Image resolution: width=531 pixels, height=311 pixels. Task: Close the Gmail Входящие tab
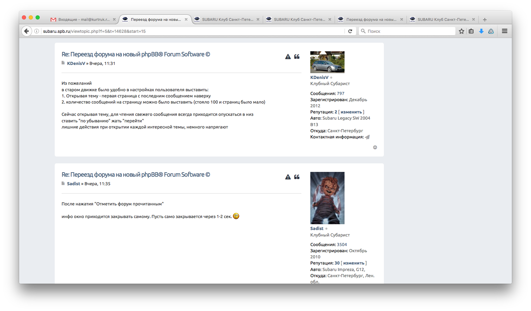pyautogui.click(x=114, y=19)
